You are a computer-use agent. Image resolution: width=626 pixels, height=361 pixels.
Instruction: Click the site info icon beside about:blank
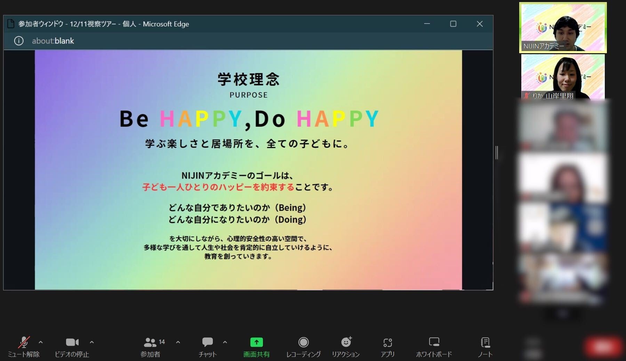(19, 41)
